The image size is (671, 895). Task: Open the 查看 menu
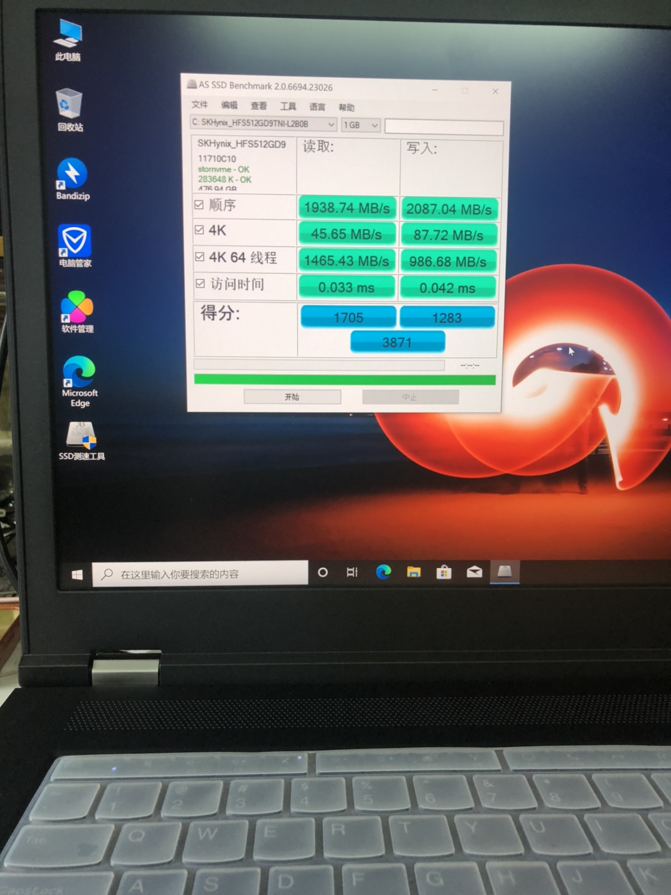[258, 106]
